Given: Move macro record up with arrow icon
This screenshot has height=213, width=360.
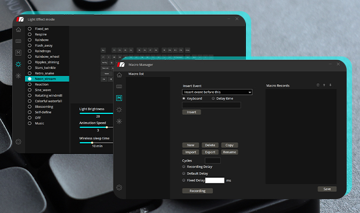Looking at the screenshot, I should (324, 85).
